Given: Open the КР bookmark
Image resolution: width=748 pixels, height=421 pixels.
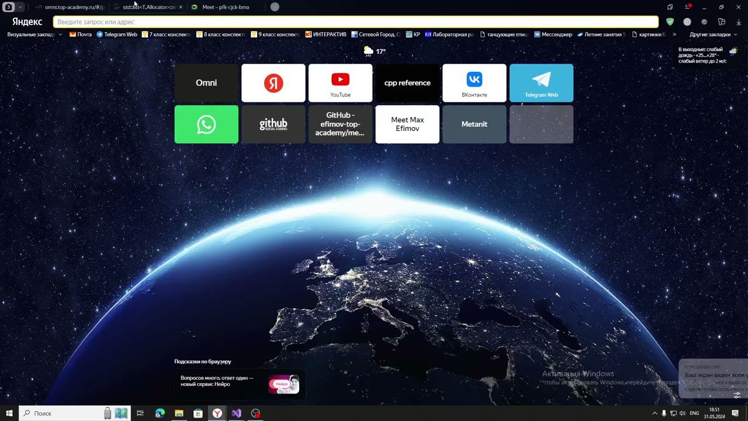Looking at the screenshot, I should coord(413,34).
